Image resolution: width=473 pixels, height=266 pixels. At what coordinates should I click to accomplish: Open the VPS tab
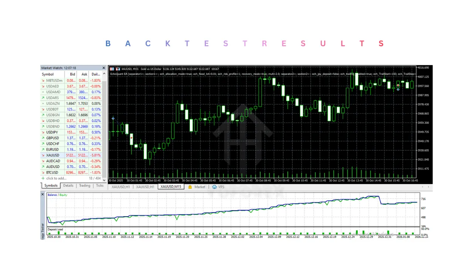218,187
